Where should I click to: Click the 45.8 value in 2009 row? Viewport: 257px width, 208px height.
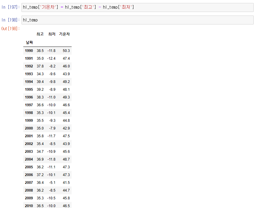pyautogui.click(x=66, y=198)
